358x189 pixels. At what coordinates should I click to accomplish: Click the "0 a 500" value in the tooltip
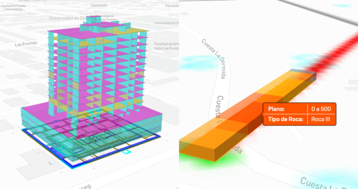point(321,109)
